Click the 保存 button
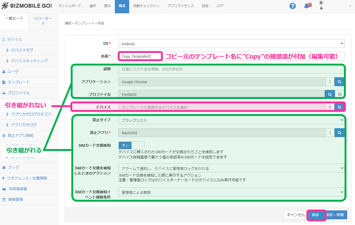This screenshot has height=225, width=355. click(315, 215)
